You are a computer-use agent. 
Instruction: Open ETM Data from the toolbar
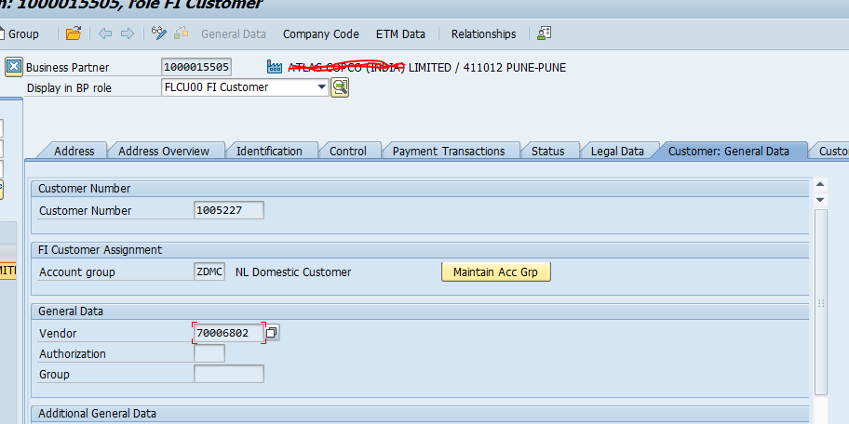coord(400,34)
